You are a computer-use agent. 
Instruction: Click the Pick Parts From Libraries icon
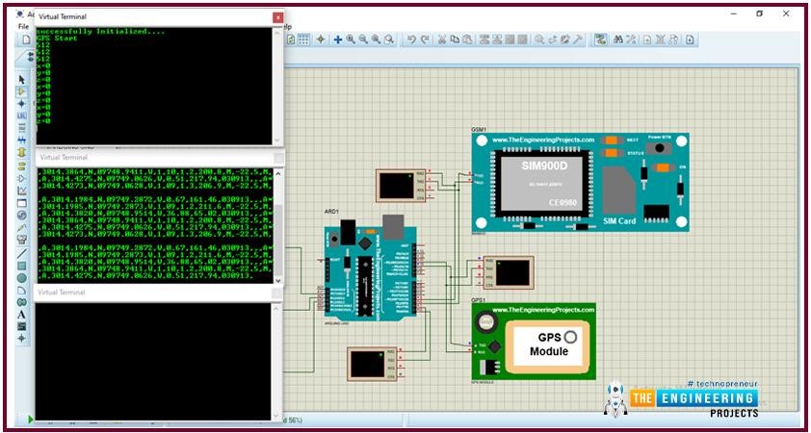(x=539, y=39)
